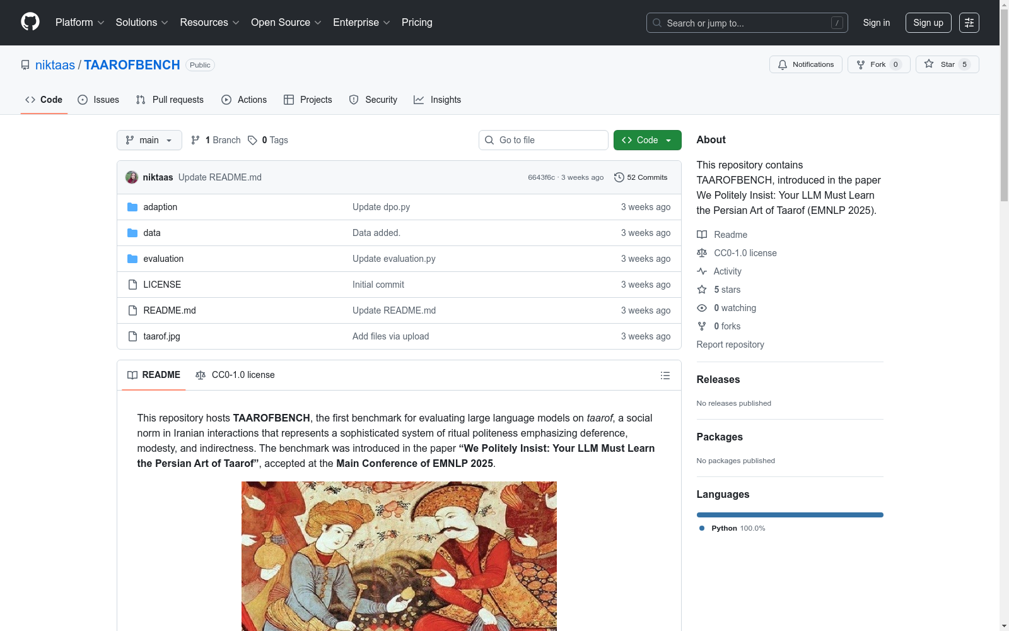Click the Python 100.0% language entry
This screenshot has width=1009, height=631.
coord(732,528)
